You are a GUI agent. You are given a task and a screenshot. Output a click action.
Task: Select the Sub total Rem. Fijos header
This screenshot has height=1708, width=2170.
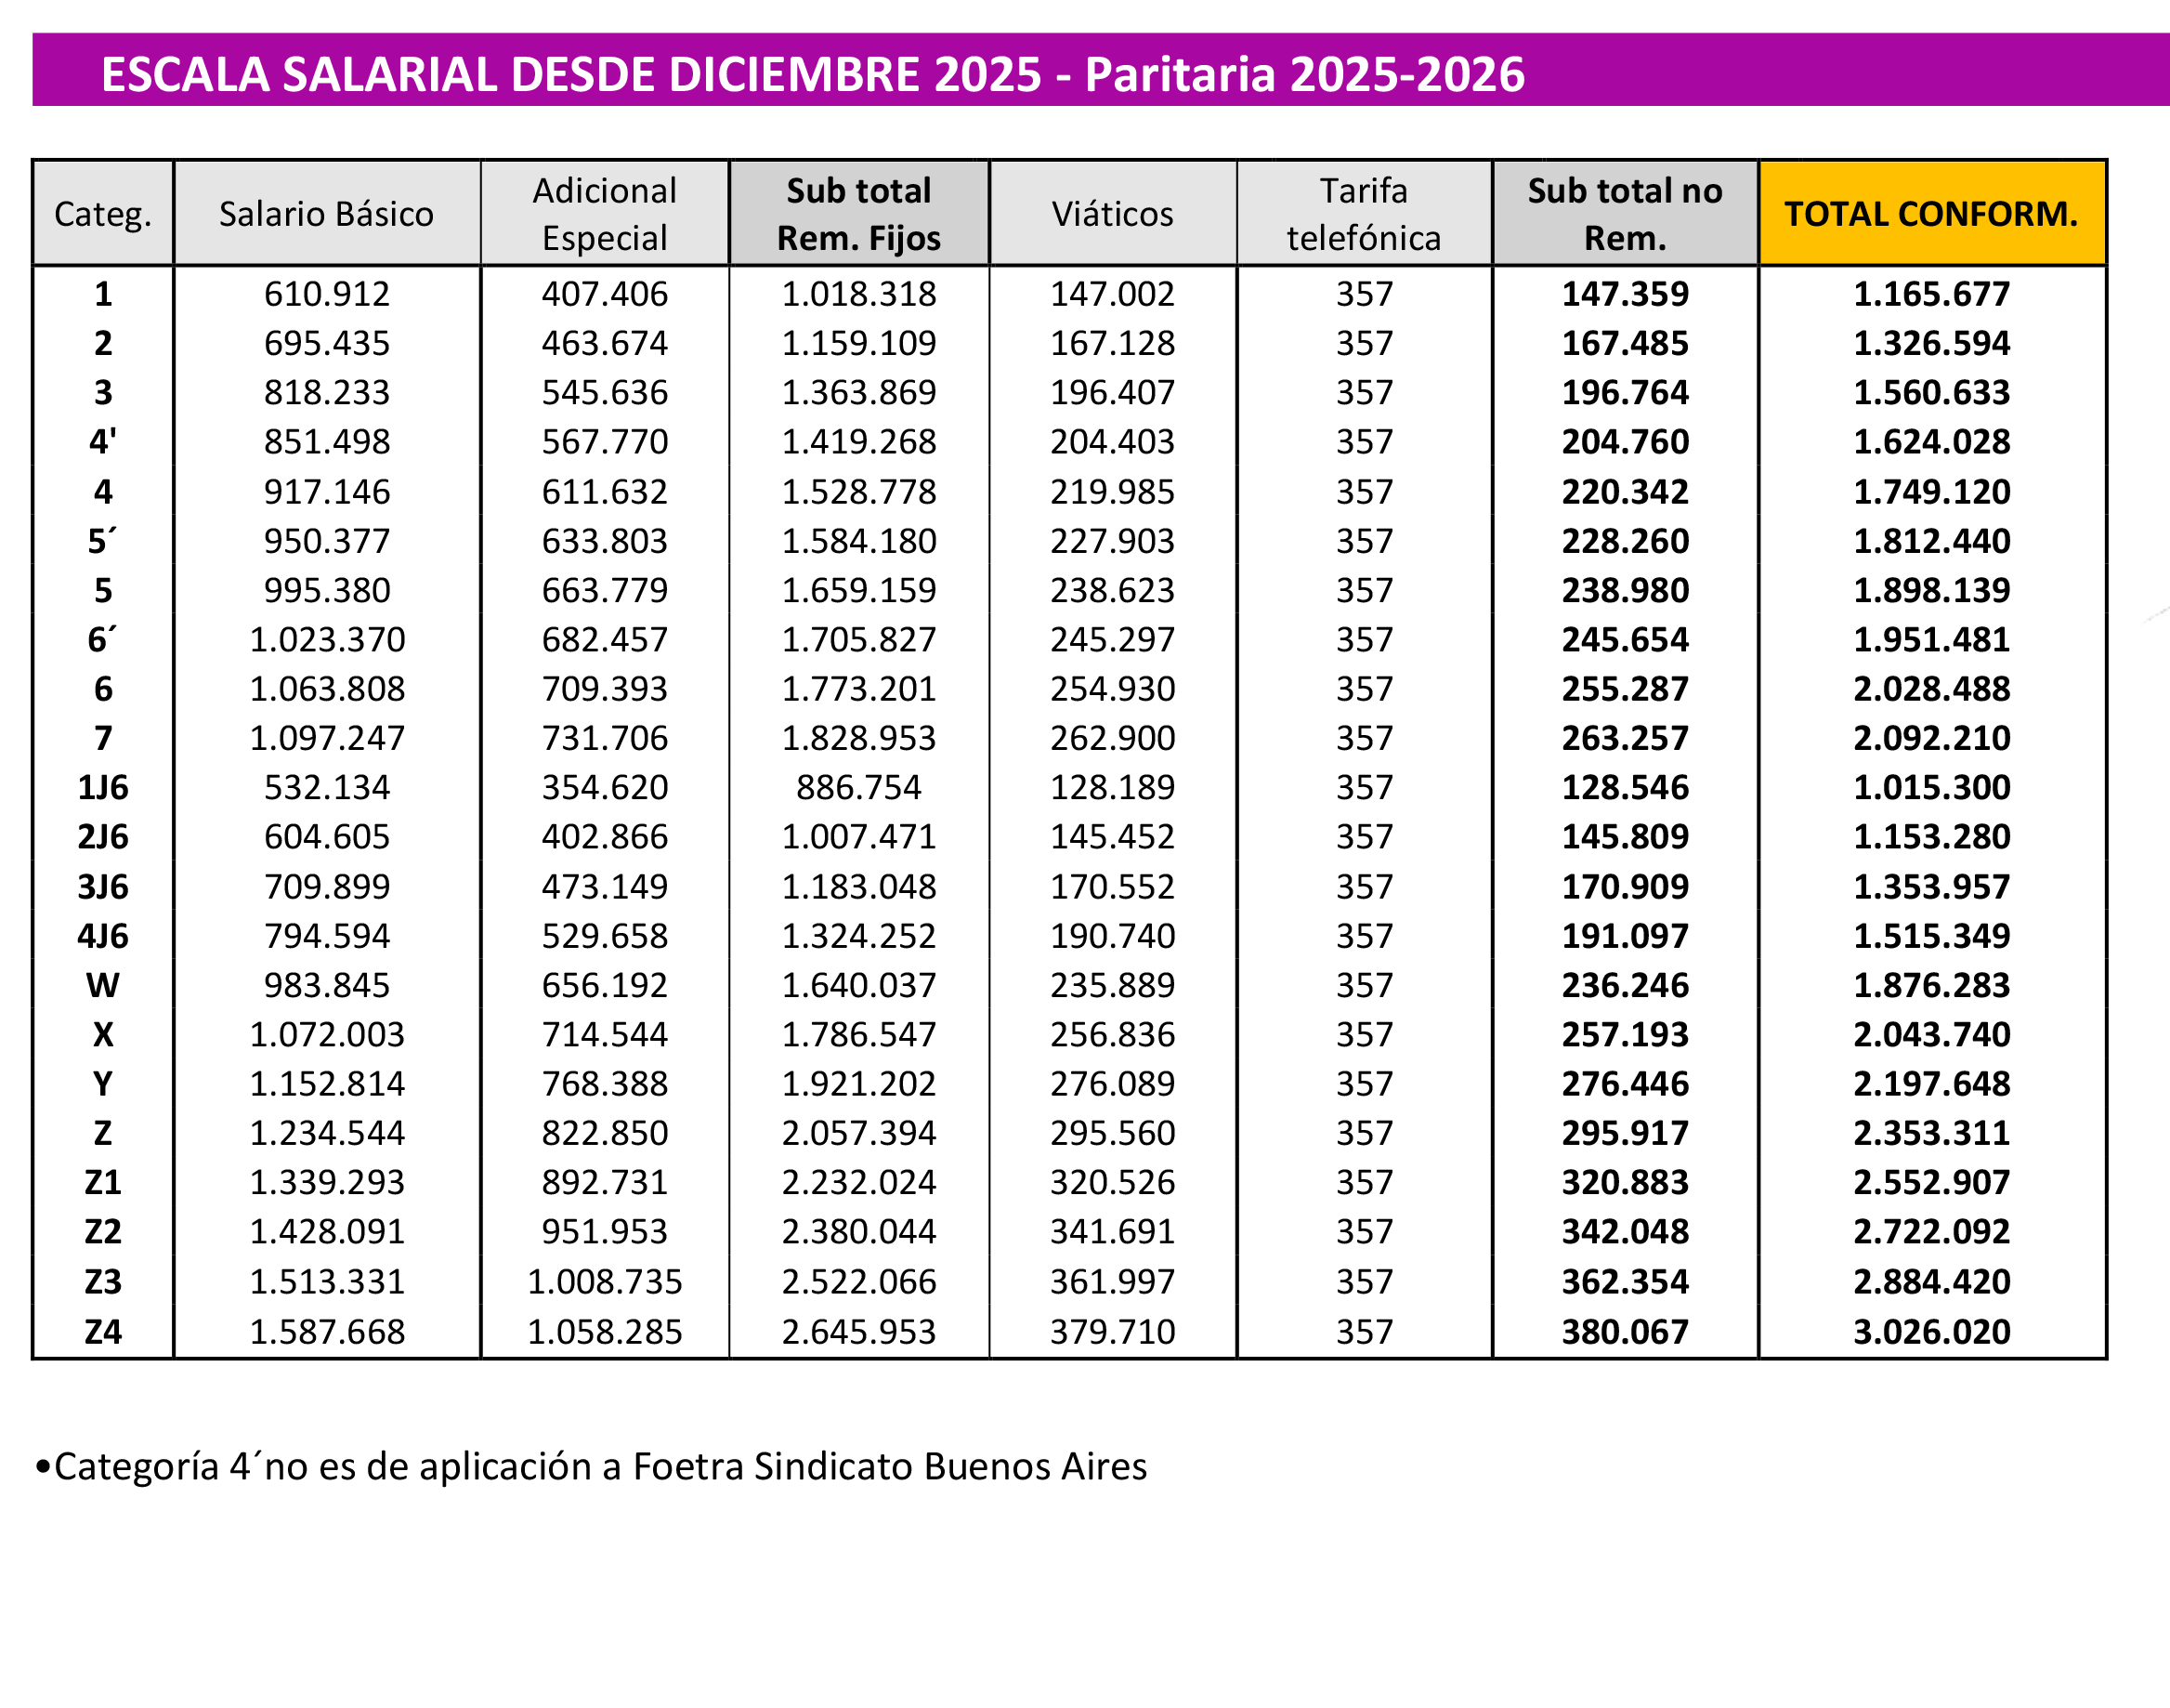[858, 213]
